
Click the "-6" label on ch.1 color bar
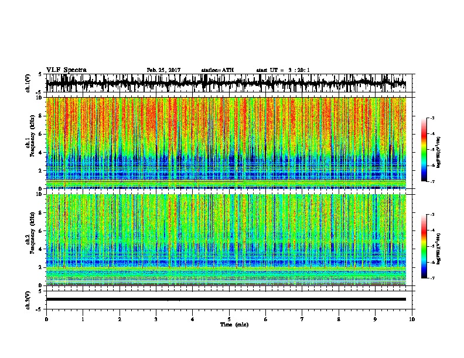click(432, 166)
